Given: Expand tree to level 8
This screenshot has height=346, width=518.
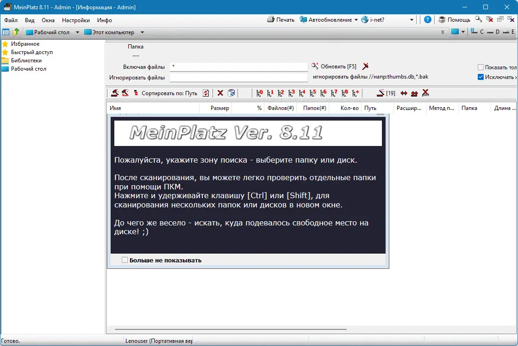Looking at the screenshot, I should click(x=344, y=93).
